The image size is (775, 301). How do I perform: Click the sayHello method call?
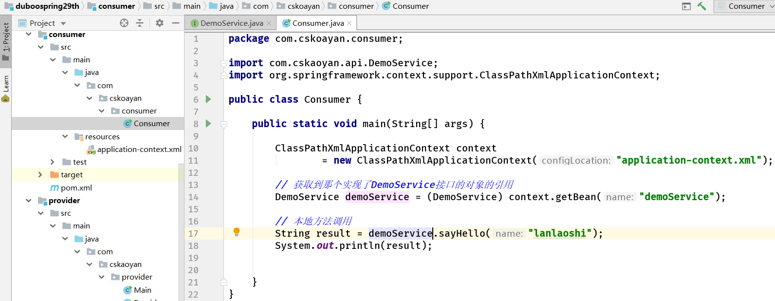(x=462, y=233)
